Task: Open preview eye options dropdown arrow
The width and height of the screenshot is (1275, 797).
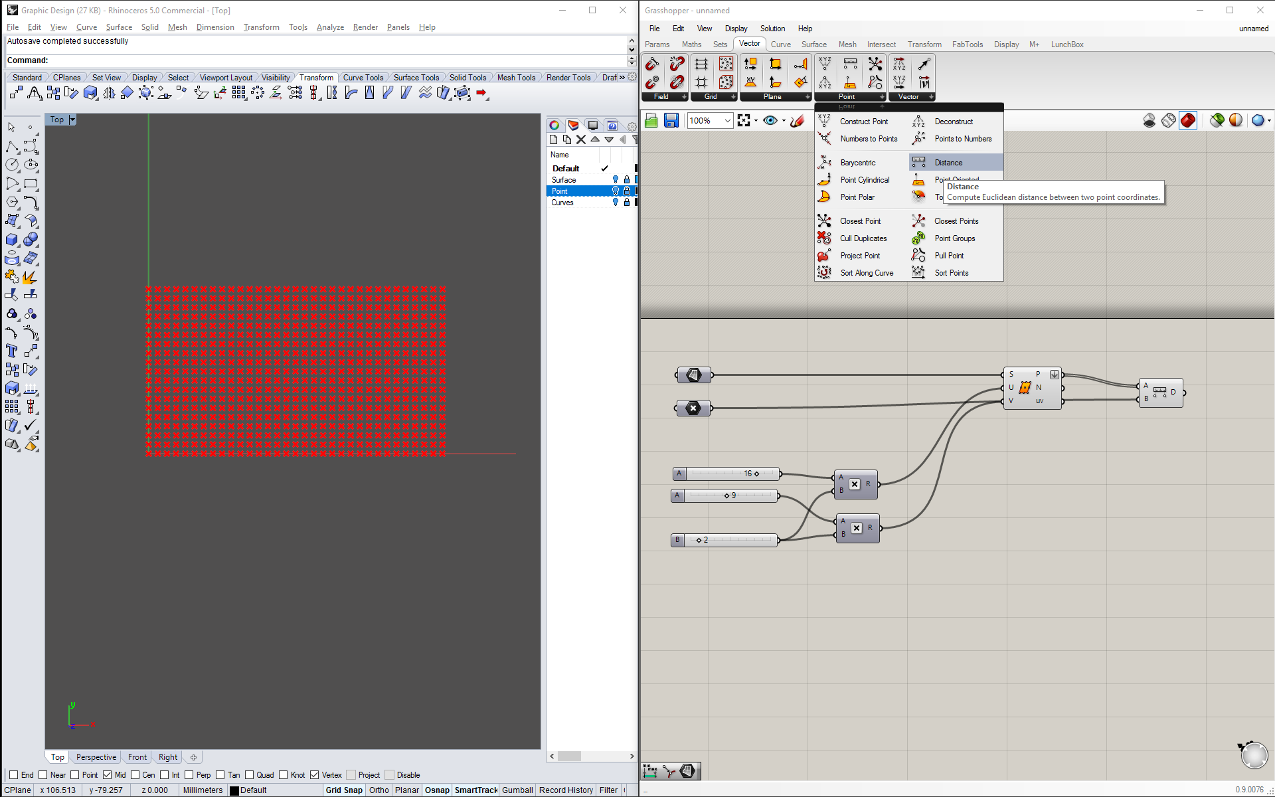Action: 784,121
